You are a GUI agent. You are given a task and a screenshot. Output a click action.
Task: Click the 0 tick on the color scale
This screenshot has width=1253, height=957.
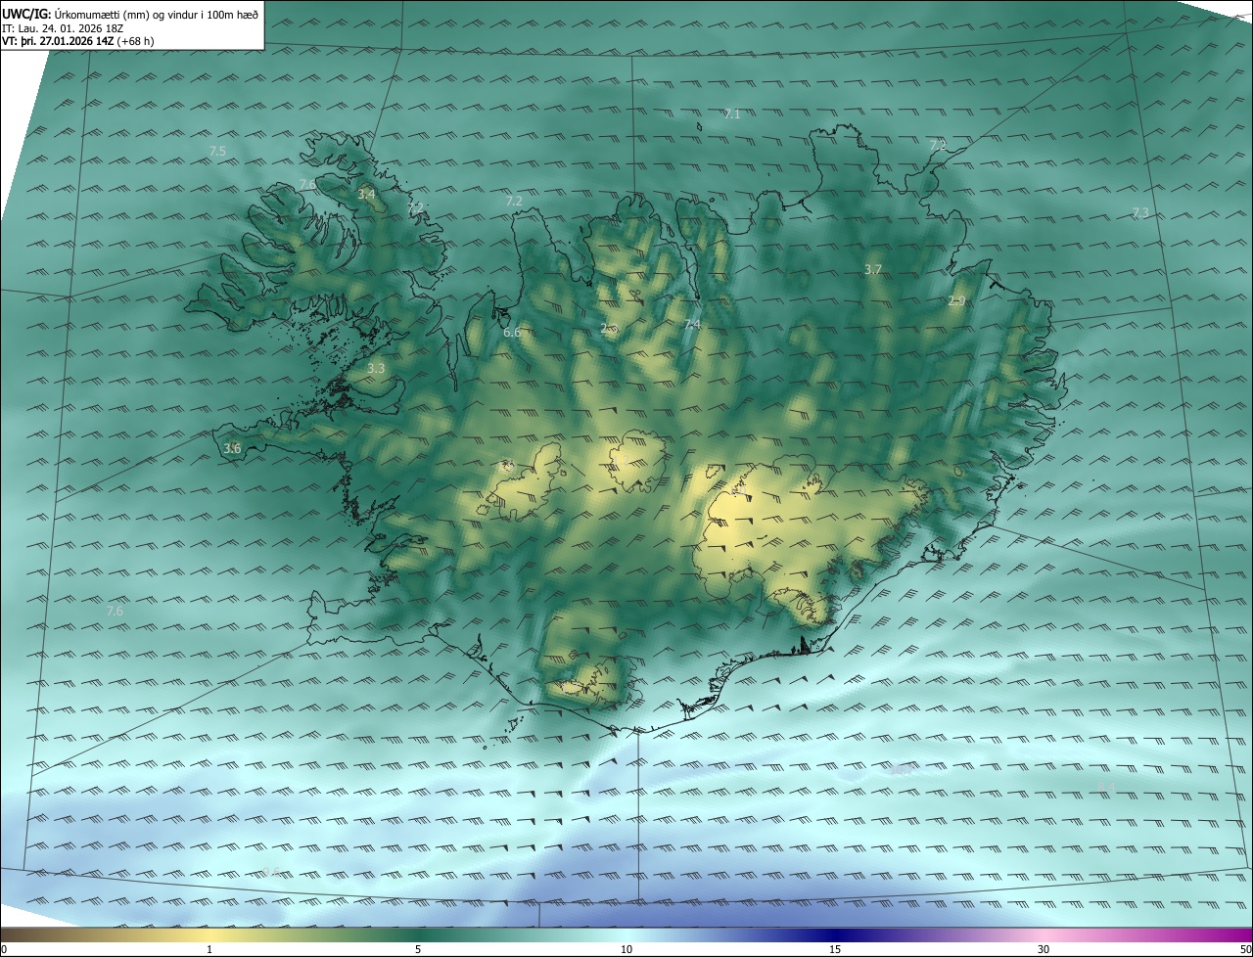pyautogui.click(x=4, y=949)
